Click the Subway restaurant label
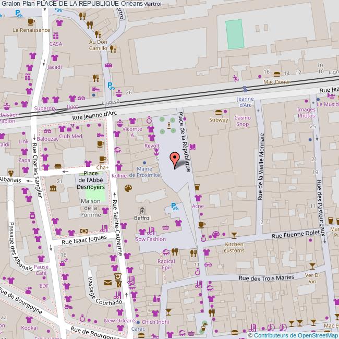 (x=218, y=119)
